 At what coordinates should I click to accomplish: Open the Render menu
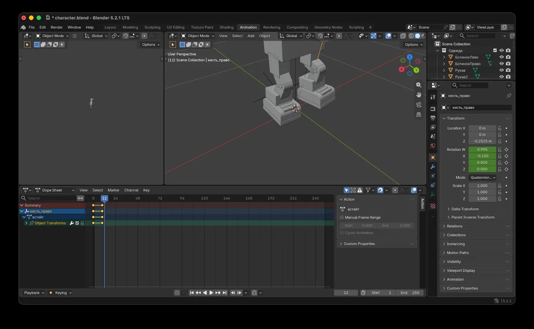click(57, 28)
